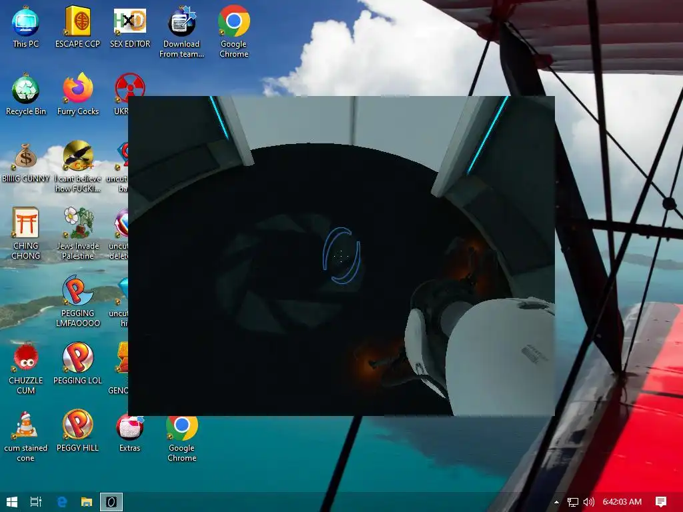Open the volume control tray icon
This screenshot has width=683, height=512.
coord(588,502)
